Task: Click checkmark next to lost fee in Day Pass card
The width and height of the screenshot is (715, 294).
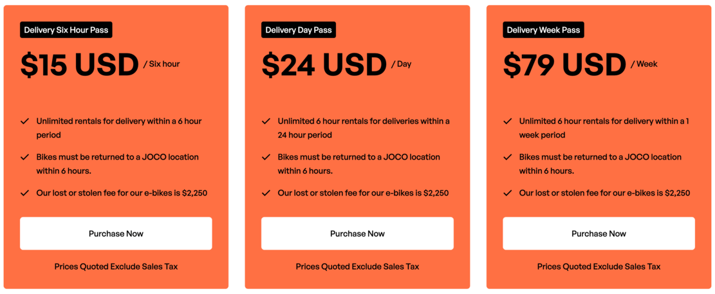Action: [x=266, y=193]
